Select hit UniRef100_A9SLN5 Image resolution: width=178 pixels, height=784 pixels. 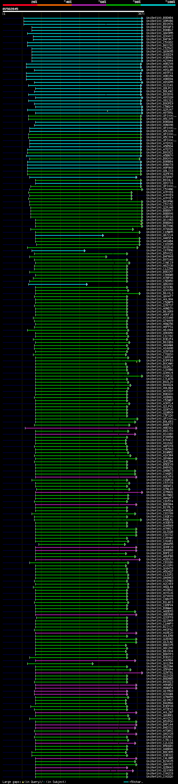(x=159, y=70)
